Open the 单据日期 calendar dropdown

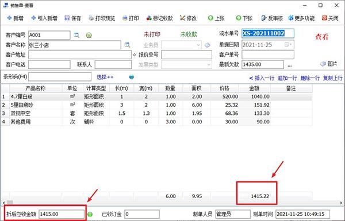[x=289, y=45]
